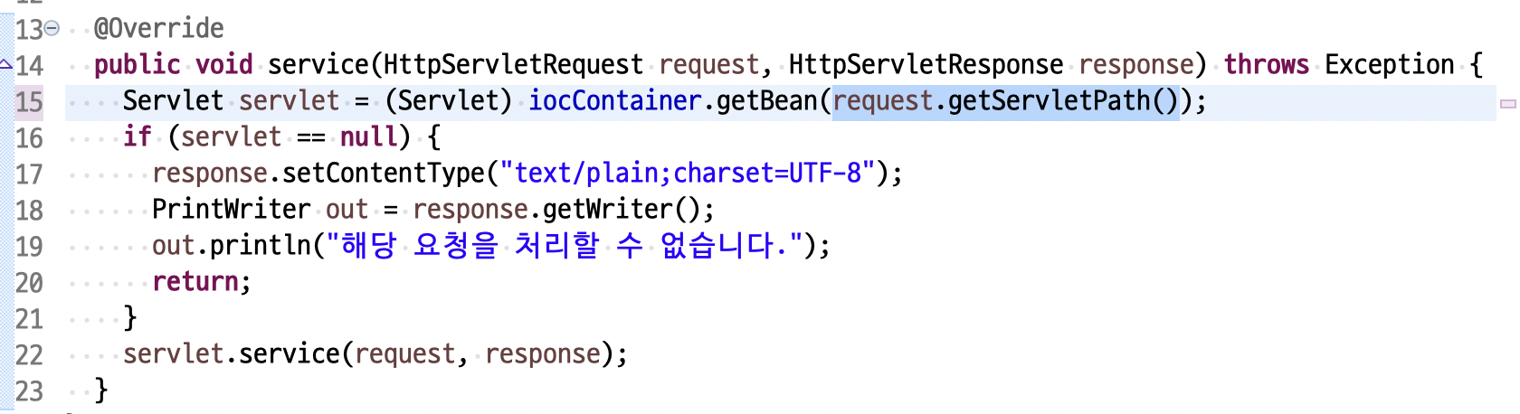Click the HttpServletResponse parameter type
Screen dimensions: 1520x414
(926, 64)
